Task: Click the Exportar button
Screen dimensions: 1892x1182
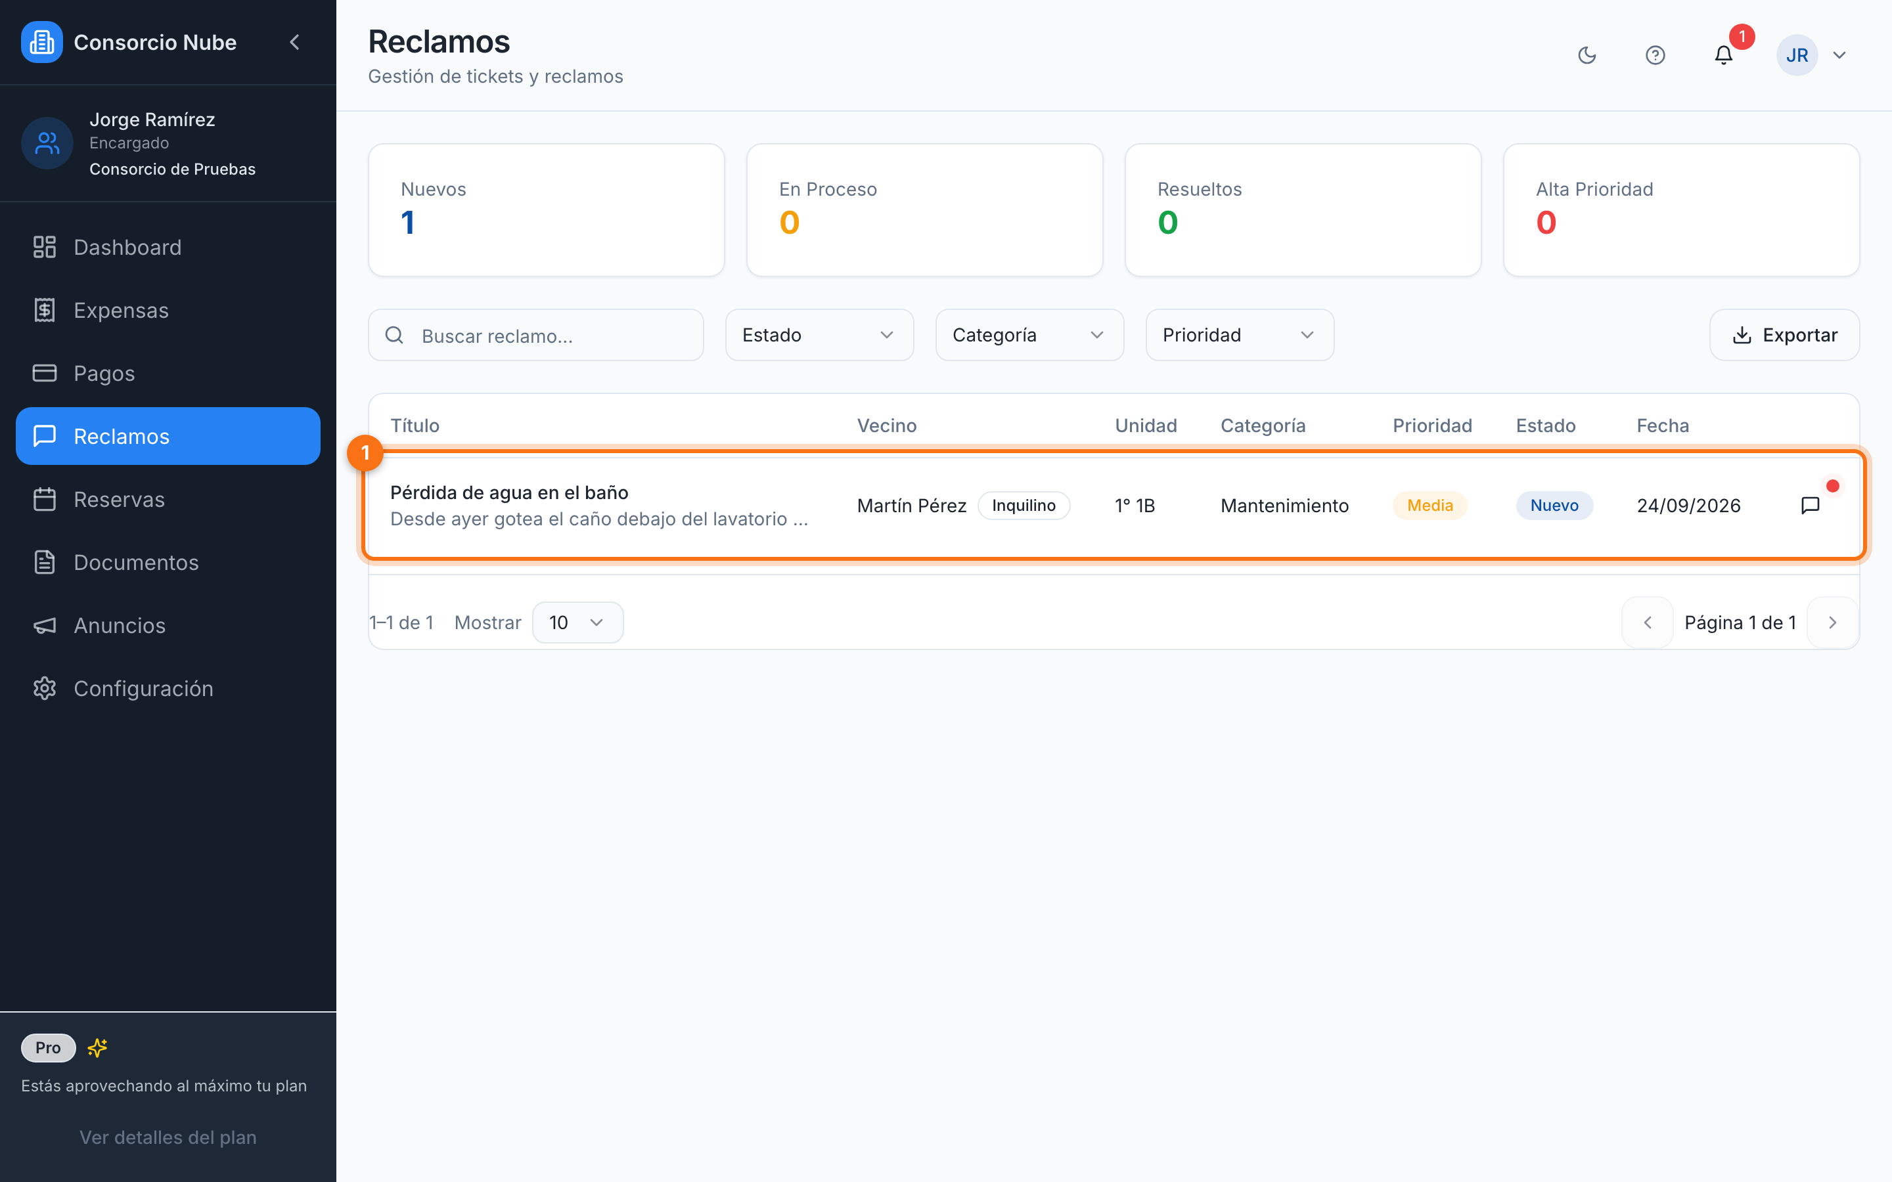Action: point(1785,336)
